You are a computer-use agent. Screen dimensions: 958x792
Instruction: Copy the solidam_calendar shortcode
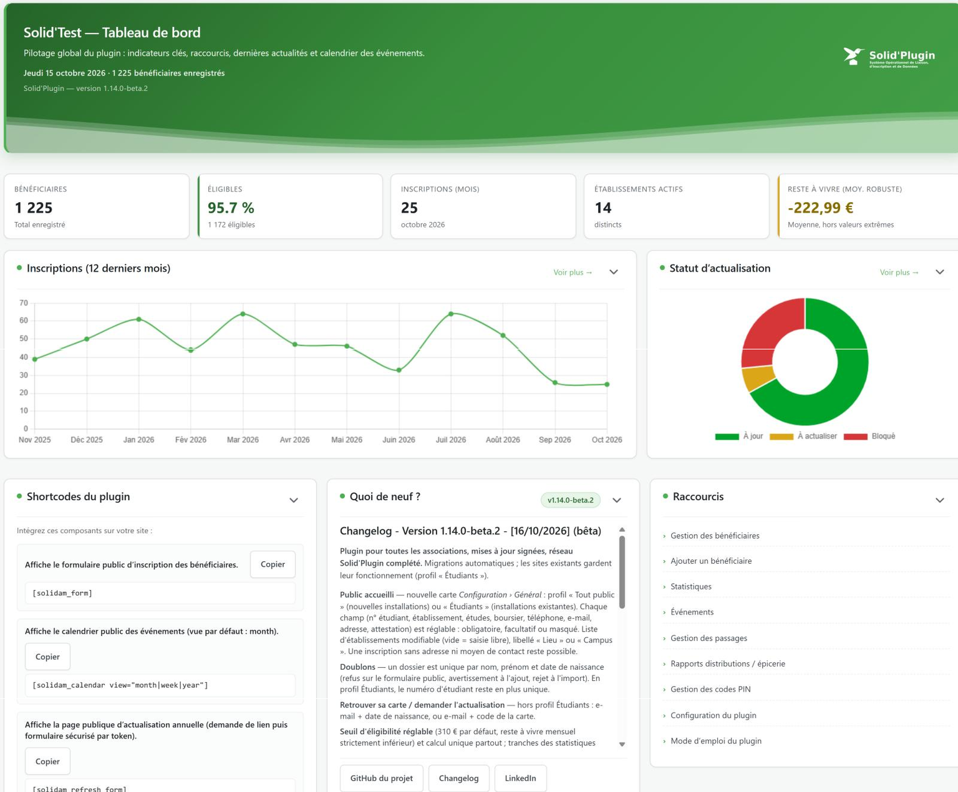coord(47,657)
